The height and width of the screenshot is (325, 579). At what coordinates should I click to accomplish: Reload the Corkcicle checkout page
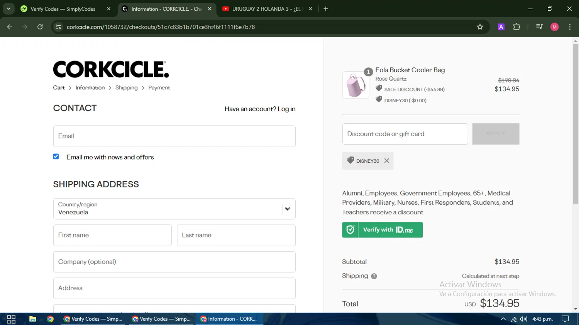point(40,27)
